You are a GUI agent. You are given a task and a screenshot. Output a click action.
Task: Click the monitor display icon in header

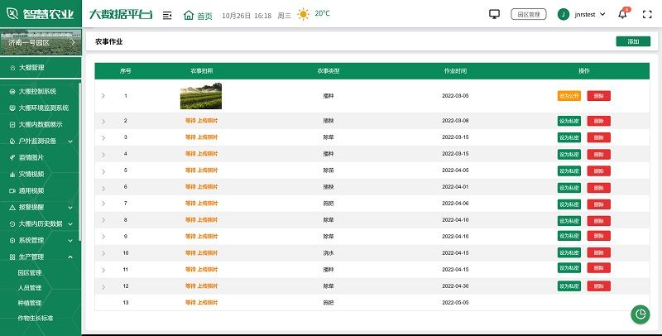[x=495, y=14]
